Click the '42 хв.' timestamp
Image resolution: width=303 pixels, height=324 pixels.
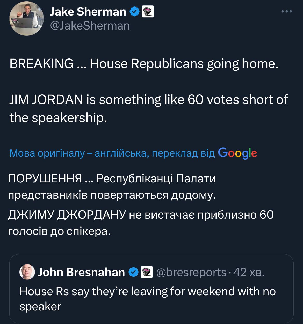coord(249,272)
